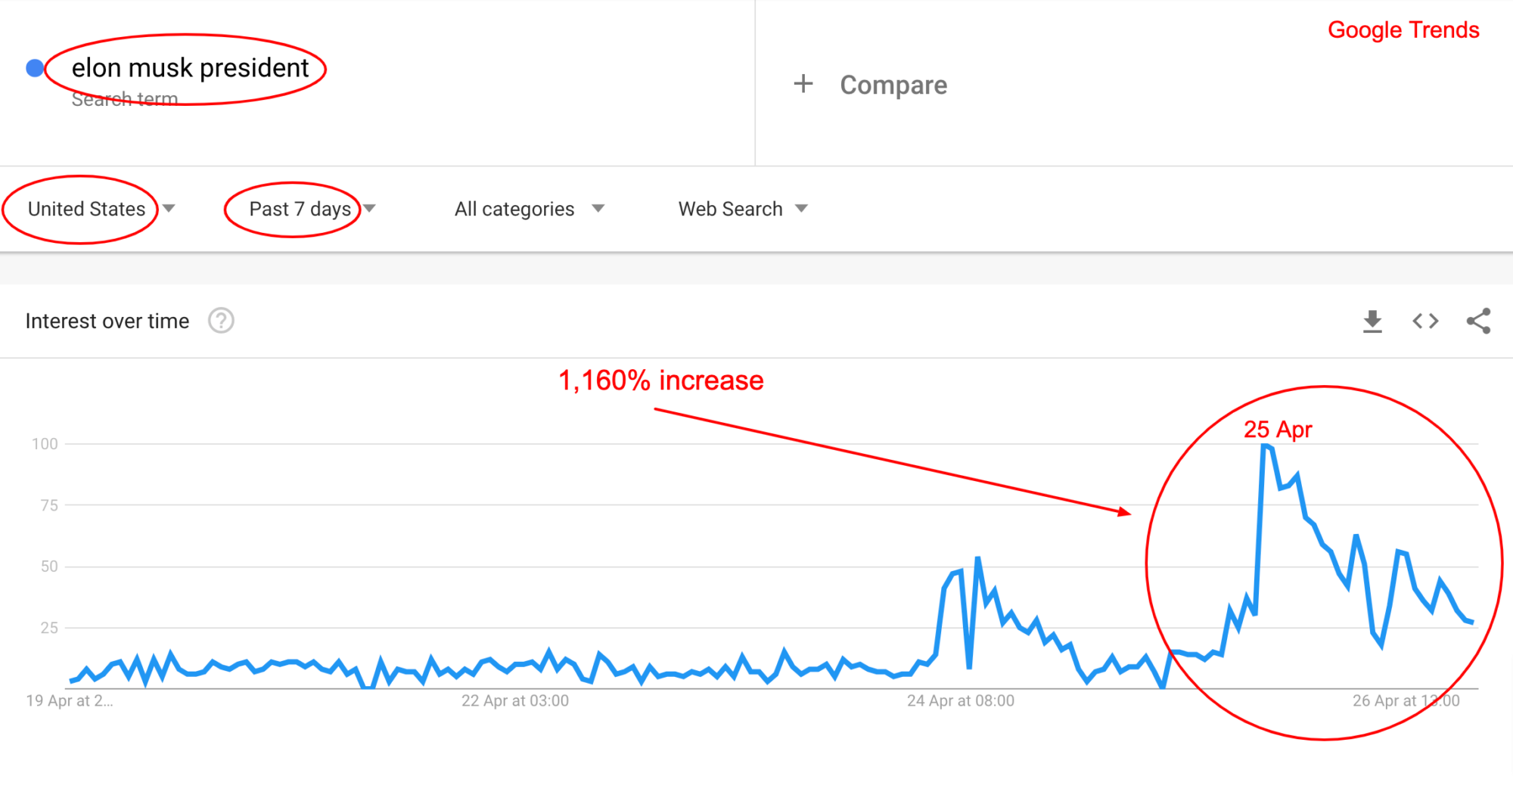Click the plus icon next to Compare
This screenshot has width=1513, height=798.
(x=803, y=84)
